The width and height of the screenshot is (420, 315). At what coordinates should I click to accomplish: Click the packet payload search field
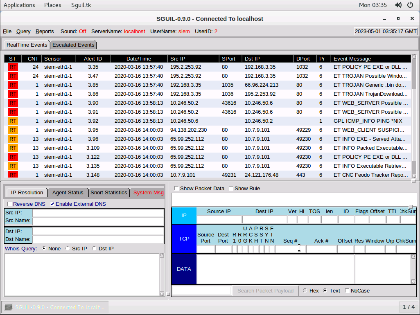coord(202,290)
